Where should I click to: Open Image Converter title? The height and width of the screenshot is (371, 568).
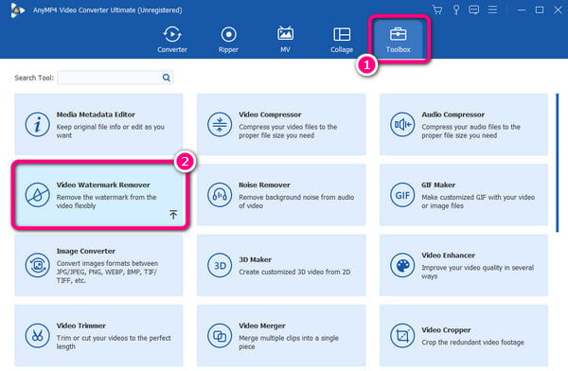pos(86,251)
